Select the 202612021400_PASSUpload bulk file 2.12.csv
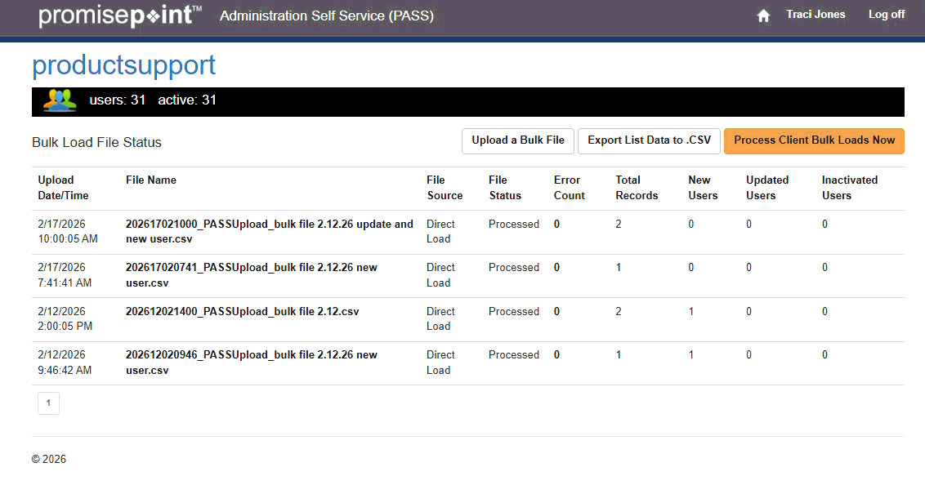This screenshot has height=485, width=925. (242, 312)
